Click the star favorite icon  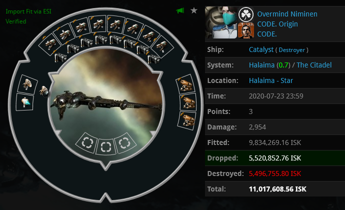[194, 10]
